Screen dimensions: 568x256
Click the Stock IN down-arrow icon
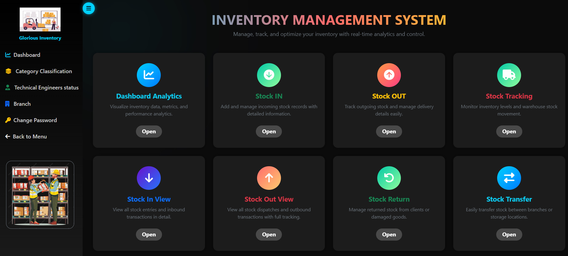coord(269,75)
